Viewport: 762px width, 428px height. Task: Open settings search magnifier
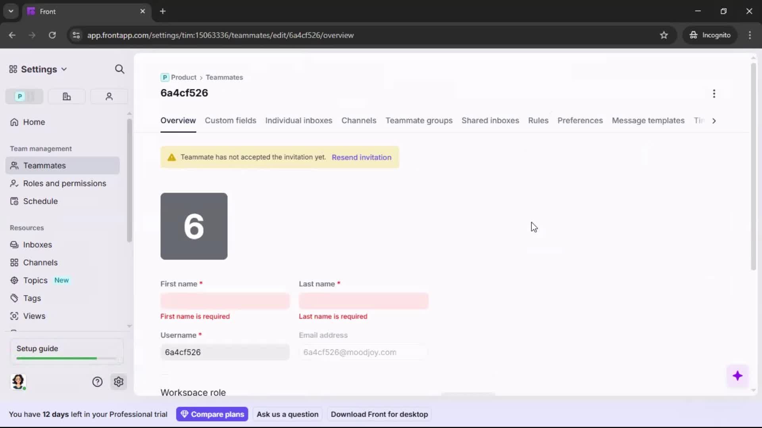(120, 69)
